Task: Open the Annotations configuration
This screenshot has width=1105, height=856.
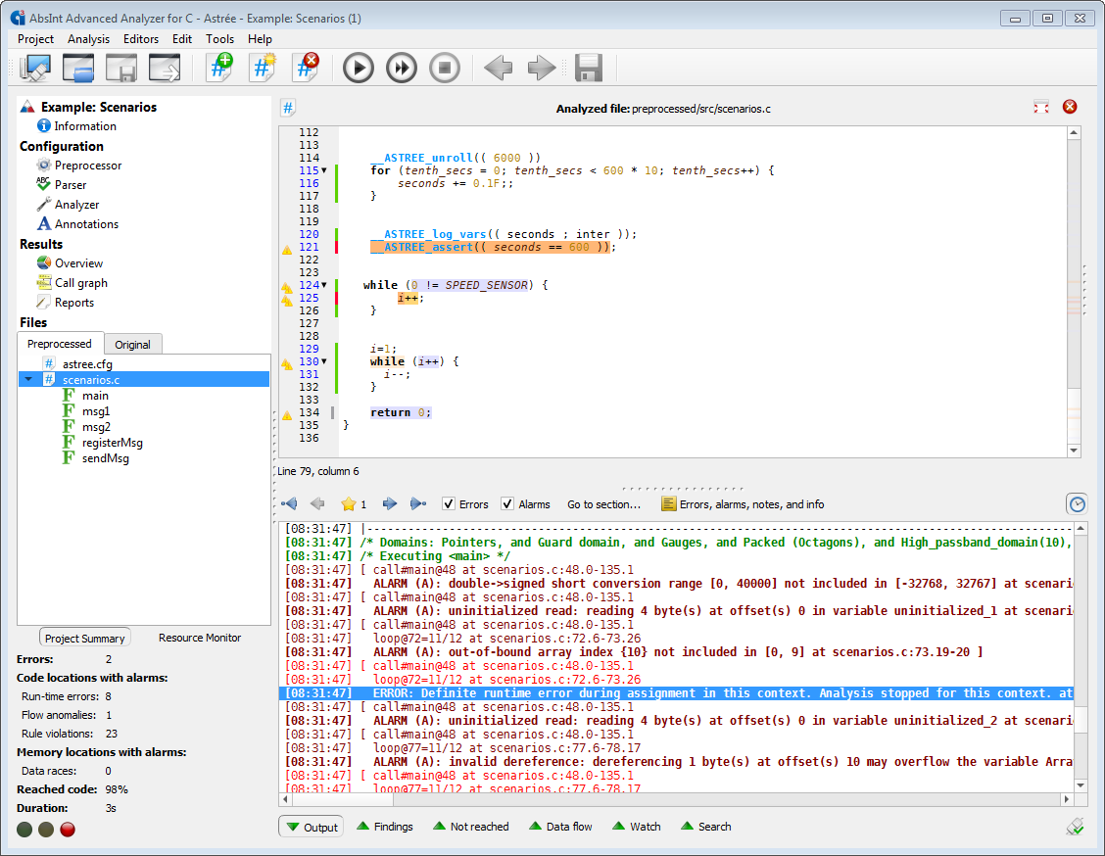Action: pyautogui.click(x=77, y=223)
